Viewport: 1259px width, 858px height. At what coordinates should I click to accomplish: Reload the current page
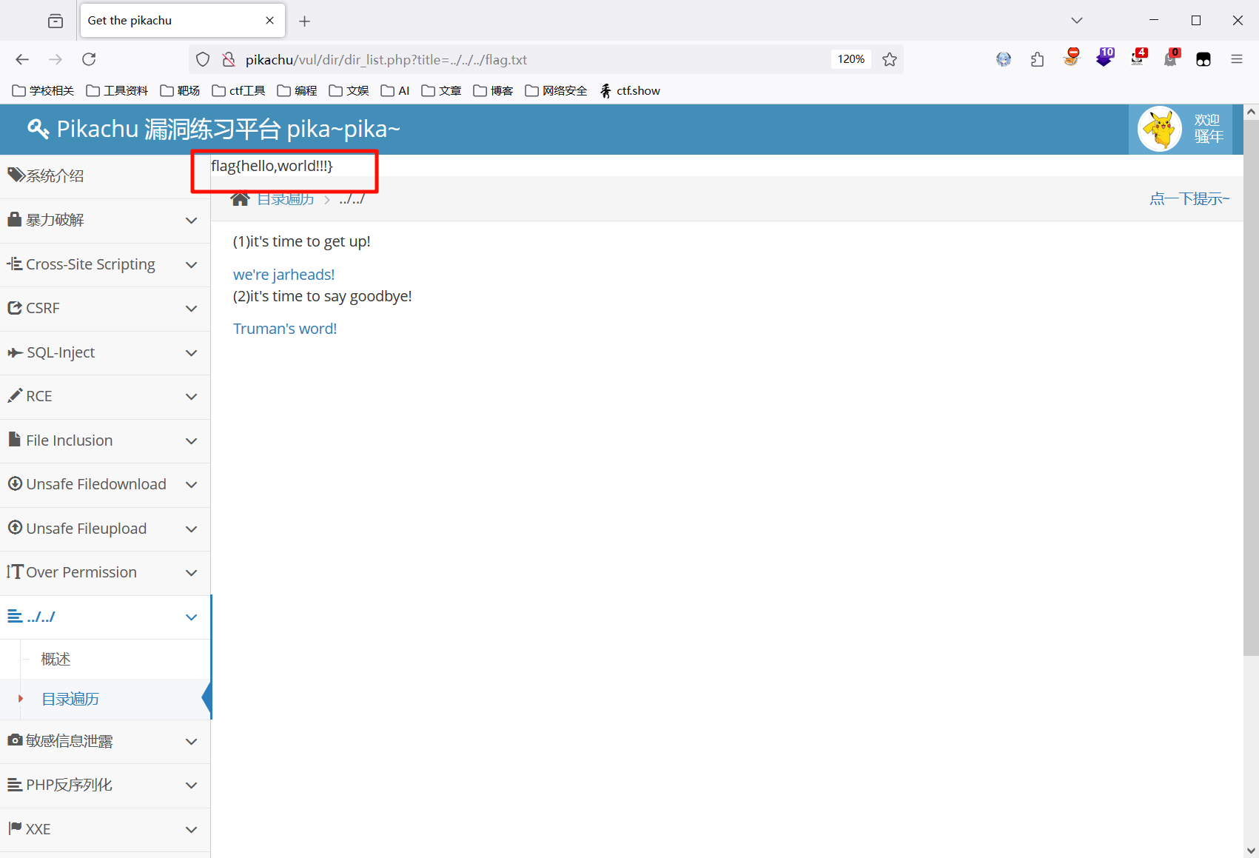point(89,59)
